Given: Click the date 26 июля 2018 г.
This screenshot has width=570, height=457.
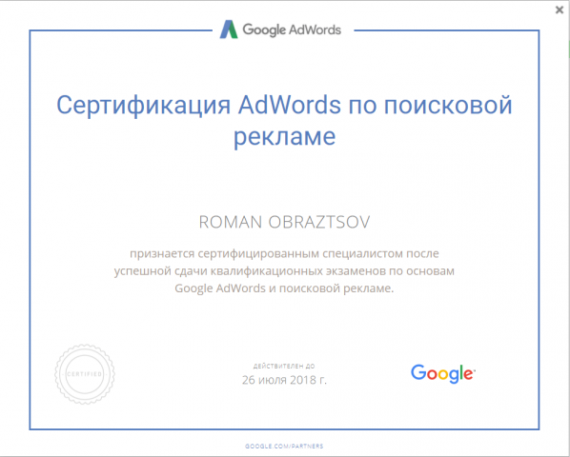Looking at the screenshot, I should point(284,380).
